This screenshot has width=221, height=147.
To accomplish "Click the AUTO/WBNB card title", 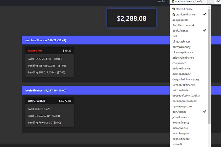I will (37, 101).
